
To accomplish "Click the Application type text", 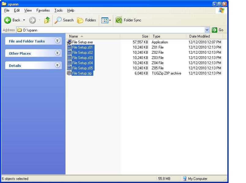I will coord(160,42).
